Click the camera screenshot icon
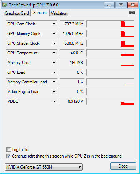The width and height of the screenshot is (140, 174). (x=132, y=13)
